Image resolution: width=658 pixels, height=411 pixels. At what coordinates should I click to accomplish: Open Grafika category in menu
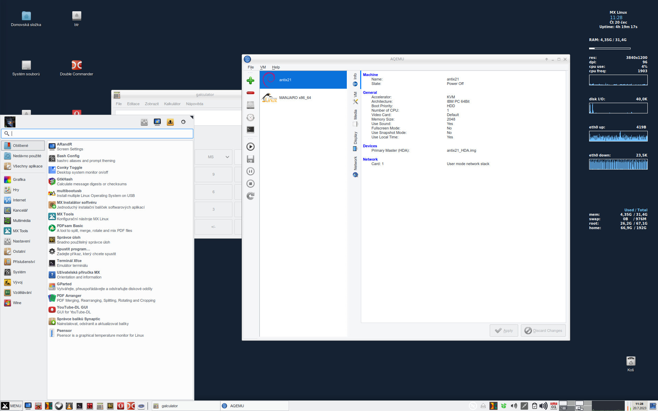23,179
